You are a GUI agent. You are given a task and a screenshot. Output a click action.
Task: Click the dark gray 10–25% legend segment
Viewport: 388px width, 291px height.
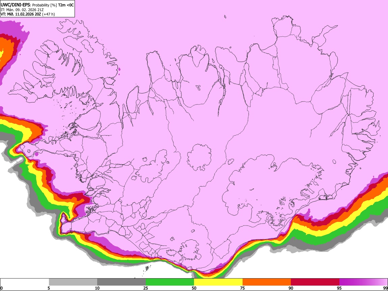[x=121, y=282]
